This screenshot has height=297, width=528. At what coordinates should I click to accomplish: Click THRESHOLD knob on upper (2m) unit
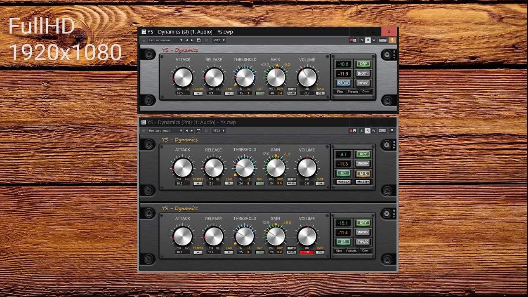click(x=244, y=167)
